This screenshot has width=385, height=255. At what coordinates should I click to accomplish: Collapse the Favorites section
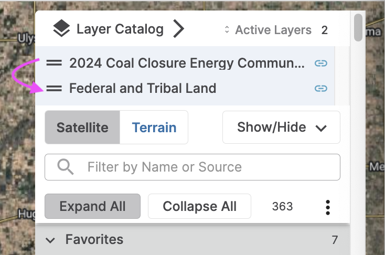(x=50, y=240)
